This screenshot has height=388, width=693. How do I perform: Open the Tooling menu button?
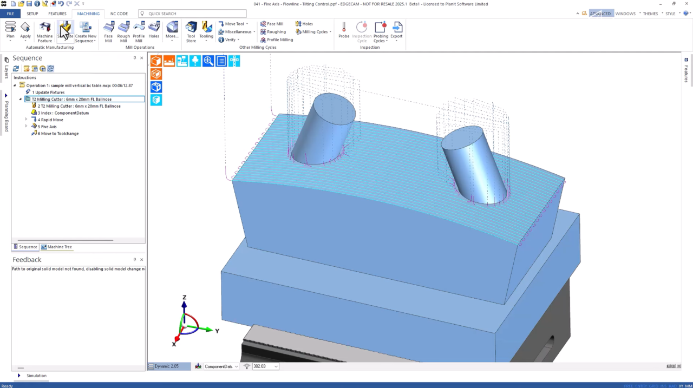206,31
